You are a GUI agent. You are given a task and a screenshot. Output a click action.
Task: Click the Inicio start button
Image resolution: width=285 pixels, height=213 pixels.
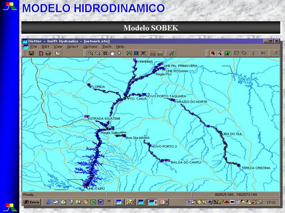32,202
